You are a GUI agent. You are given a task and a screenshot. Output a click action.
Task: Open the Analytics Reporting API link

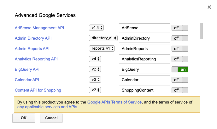click(x=36, y=59)
